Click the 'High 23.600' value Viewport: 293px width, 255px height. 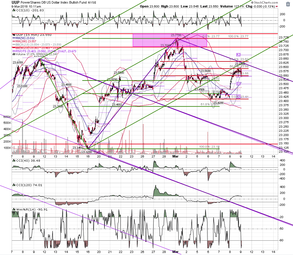coord(170,6)
